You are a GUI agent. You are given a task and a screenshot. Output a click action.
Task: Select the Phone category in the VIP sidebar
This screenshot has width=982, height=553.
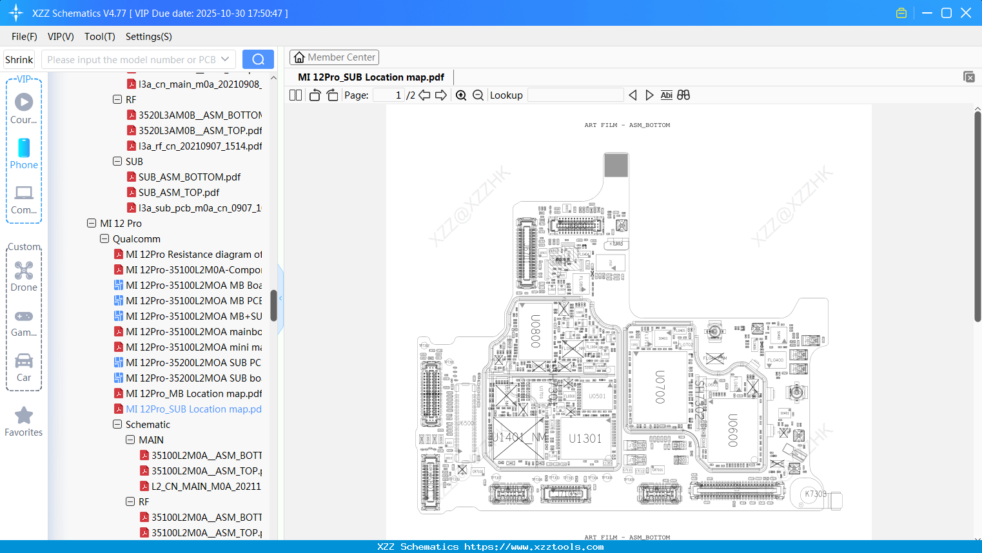(x=23, y=155)
